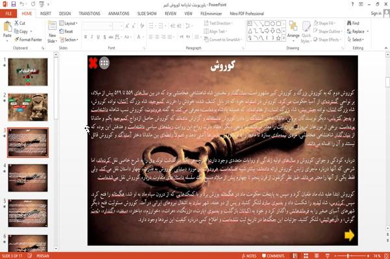Select the oval shape in shapes gallery
The width and height of the screenshot is (390, 259).
(272, 23)
